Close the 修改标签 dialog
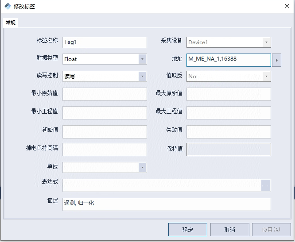Screen dimensions: 295x242 point(287,6)
